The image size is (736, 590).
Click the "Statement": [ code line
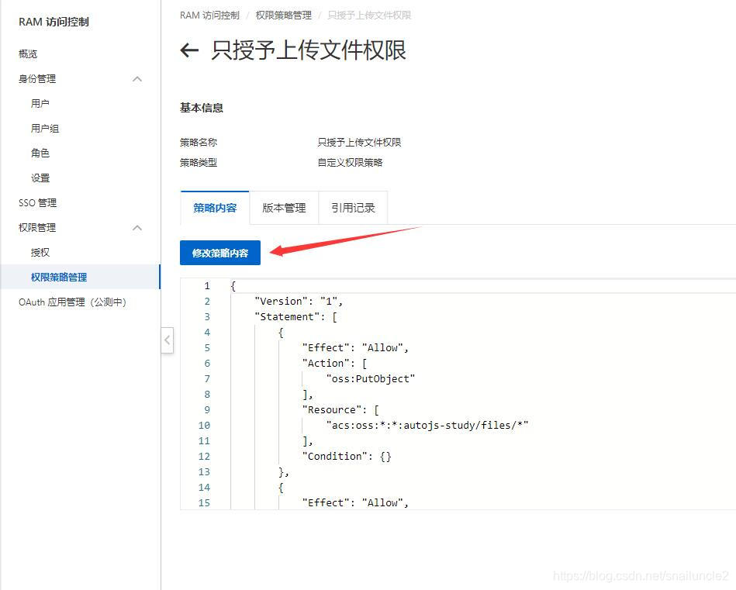click(295, 317)
